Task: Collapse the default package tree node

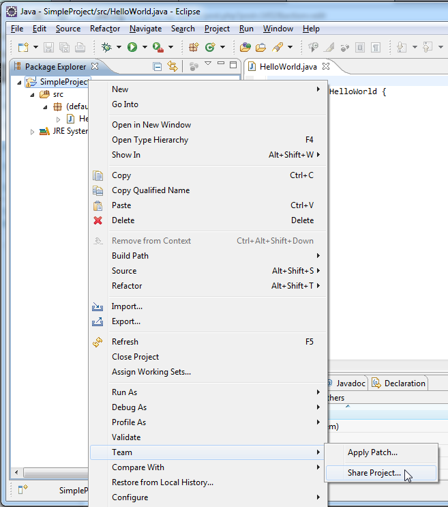Action: point(45,107)
